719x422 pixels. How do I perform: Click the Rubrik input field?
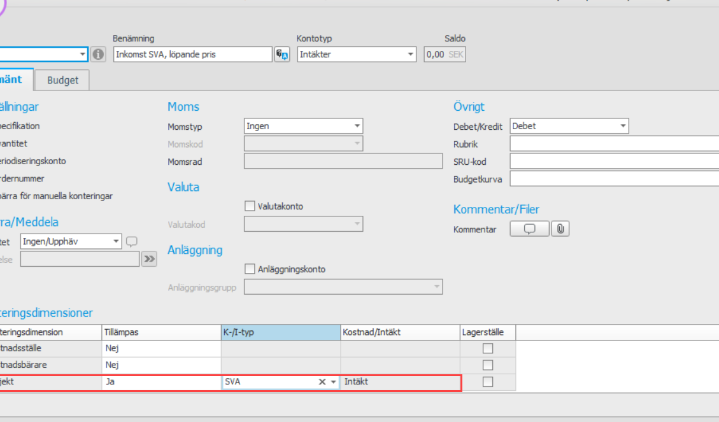click(615, 144)
